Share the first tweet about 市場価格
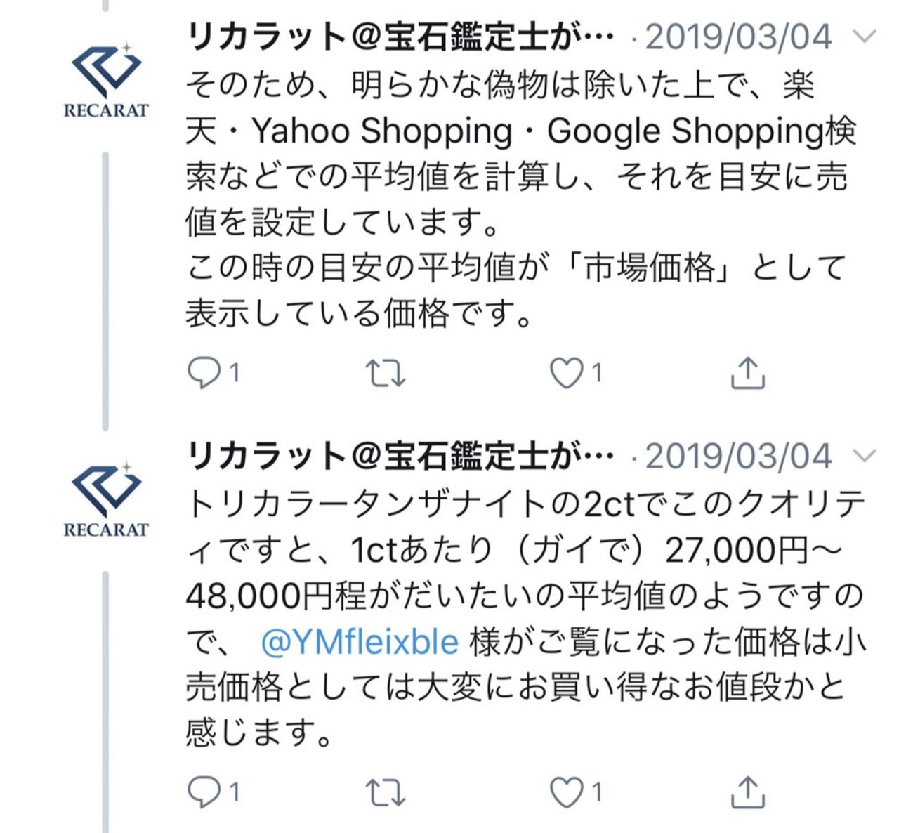The width and height of the screenshot is (913, 833). tap(747, 373)
